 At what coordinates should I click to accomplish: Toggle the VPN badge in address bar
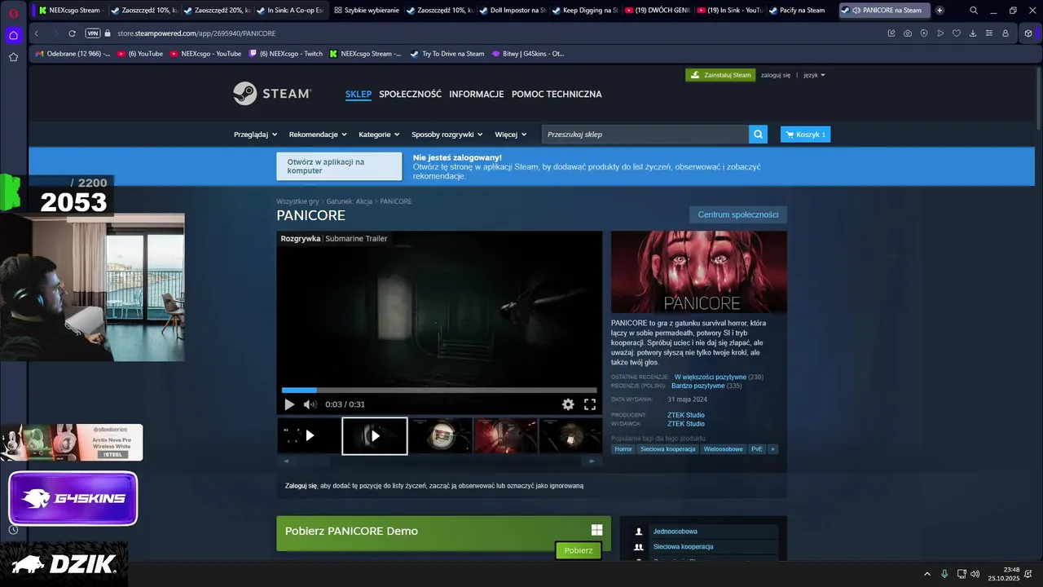point(93,33)
